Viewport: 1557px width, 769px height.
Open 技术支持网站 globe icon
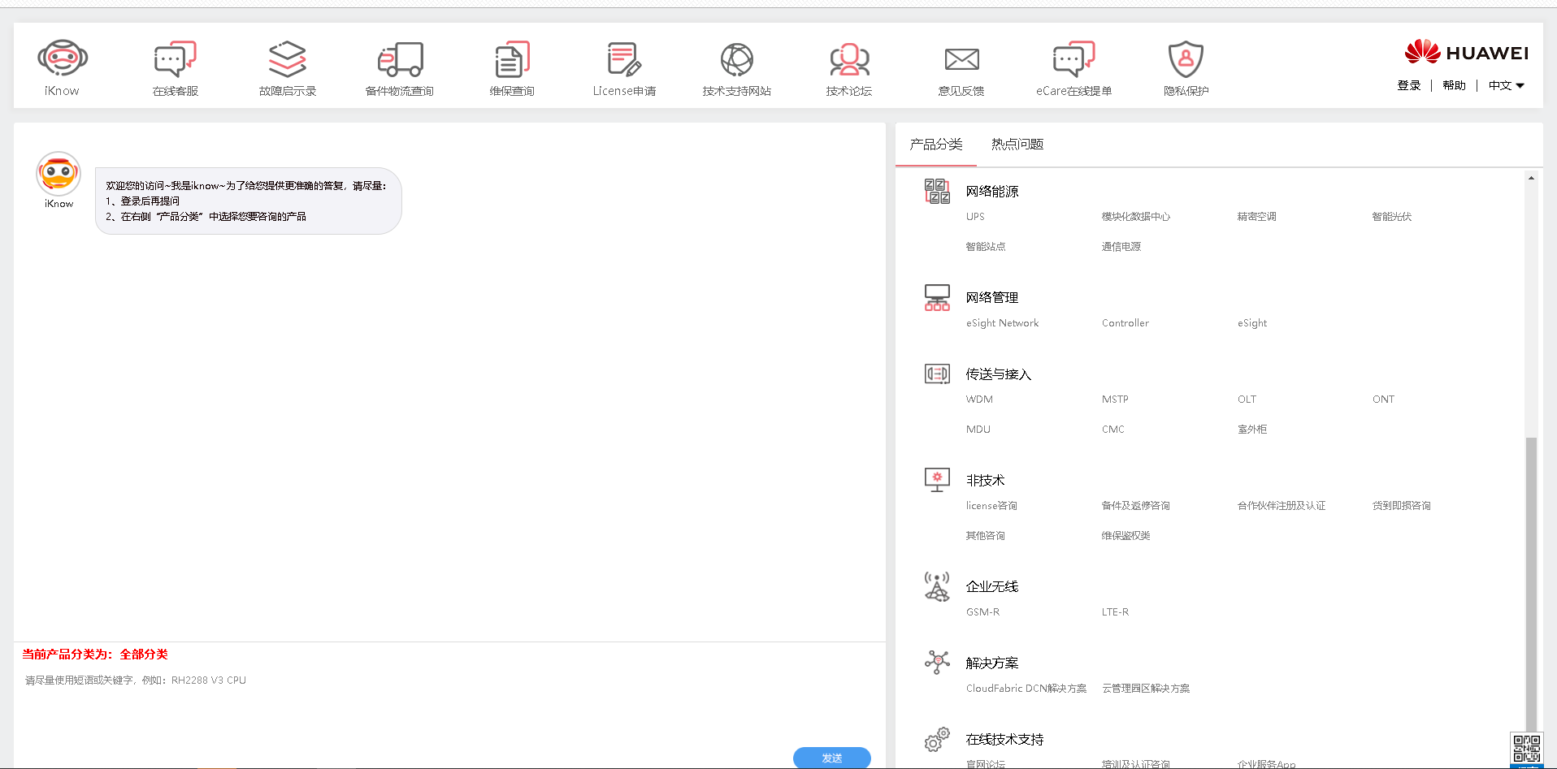click(x=737, y=58)
